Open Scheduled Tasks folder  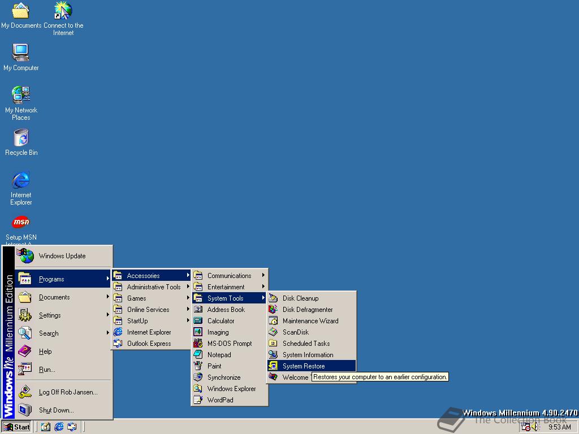point(312,344)
